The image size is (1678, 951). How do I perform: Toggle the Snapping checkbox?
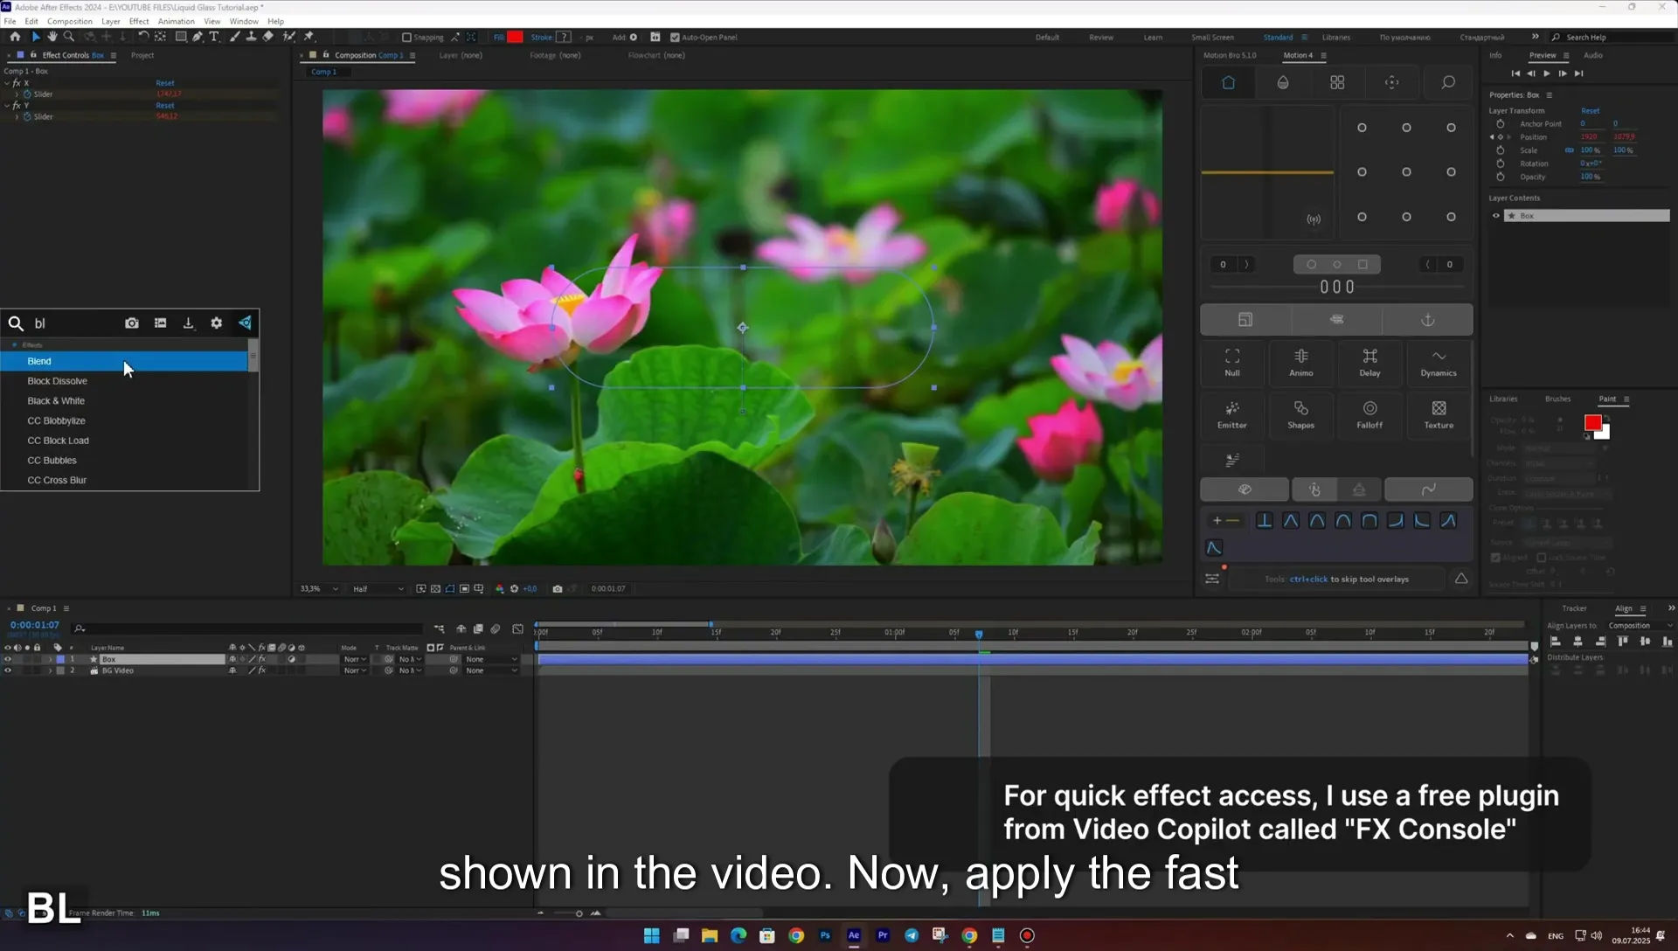[406, 38]
